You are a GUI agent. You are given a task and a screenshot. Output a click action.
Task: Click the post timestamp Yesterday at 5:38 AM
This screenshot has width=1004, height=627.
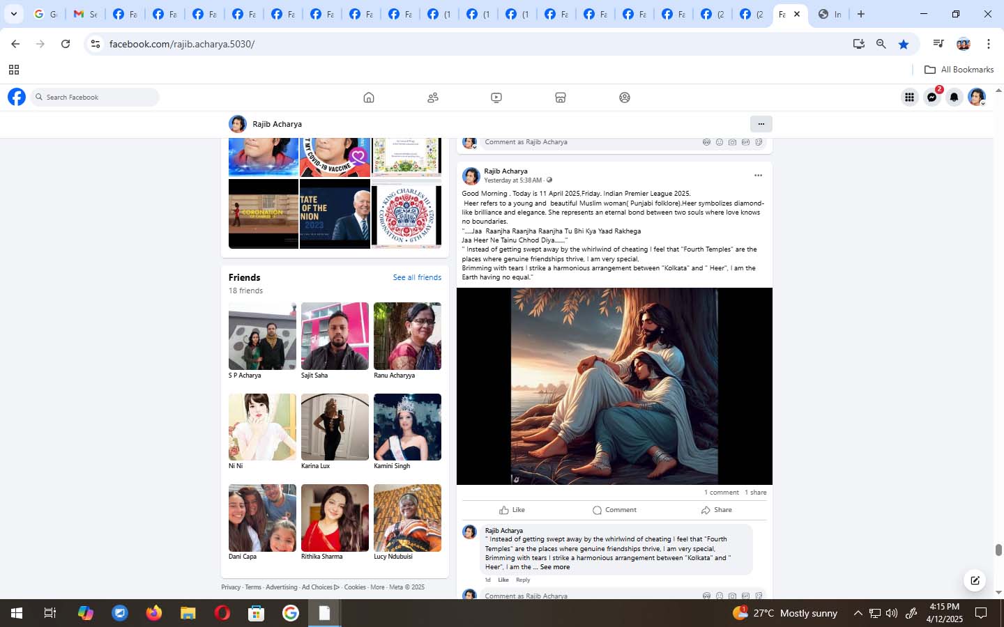(512, 180)
